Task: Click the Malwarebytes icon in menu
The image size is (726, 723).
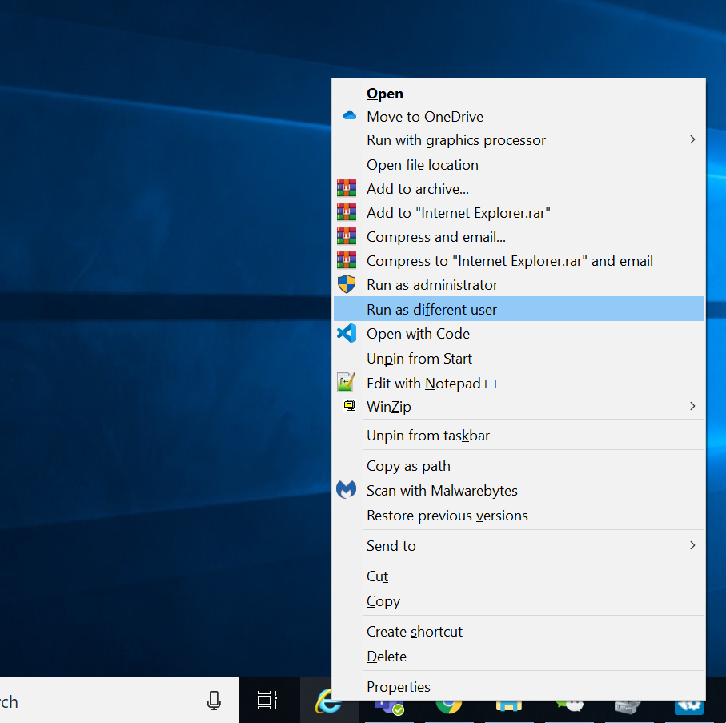Action: (x=346, y=490)
